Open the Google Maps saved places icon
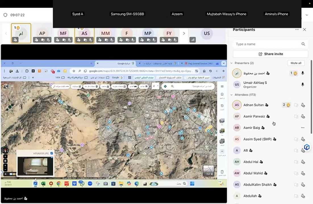 tap(222, 94)
